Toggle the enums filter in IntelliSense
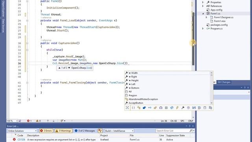 point(155,108)
